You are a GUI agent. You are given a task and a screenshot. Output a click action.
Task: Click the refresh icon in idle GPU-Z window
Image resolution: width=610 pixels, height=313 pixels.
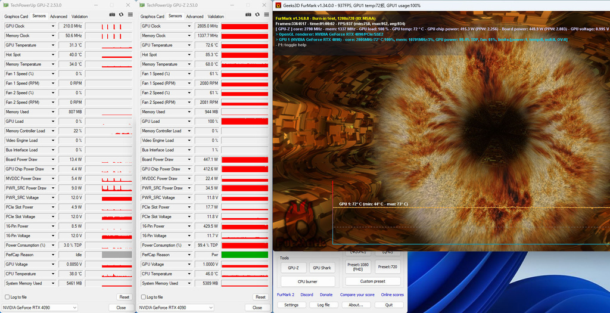pos(121,15)
